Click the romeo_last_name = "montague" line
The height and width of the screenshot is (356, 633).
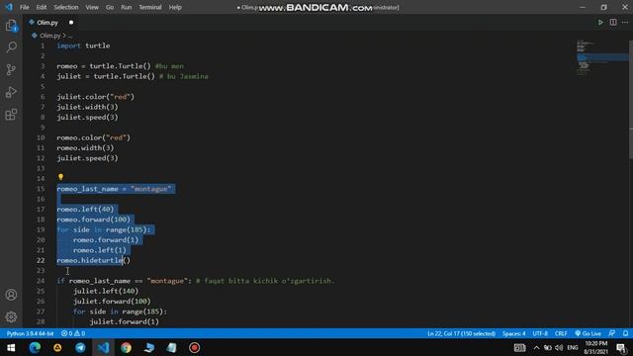click(x=114, y=189)
